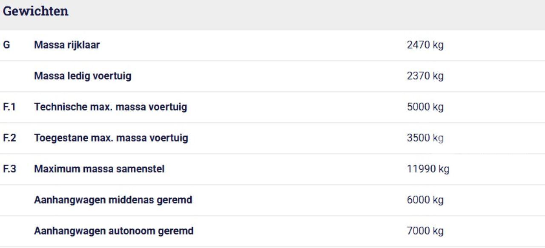Collapse the Gewichten section header

tap(36, 11)
